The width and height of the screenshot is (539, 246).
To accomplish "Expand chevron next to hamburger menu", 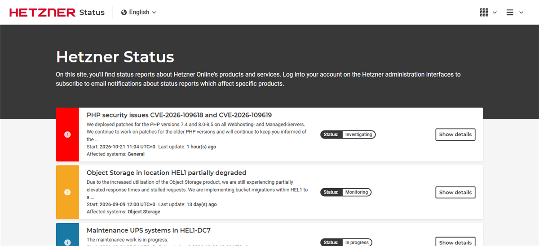I will (521, 13).
